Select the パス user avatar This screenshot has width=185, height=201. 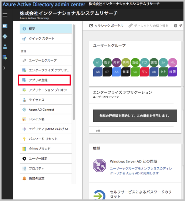click(x=145, y=63)
